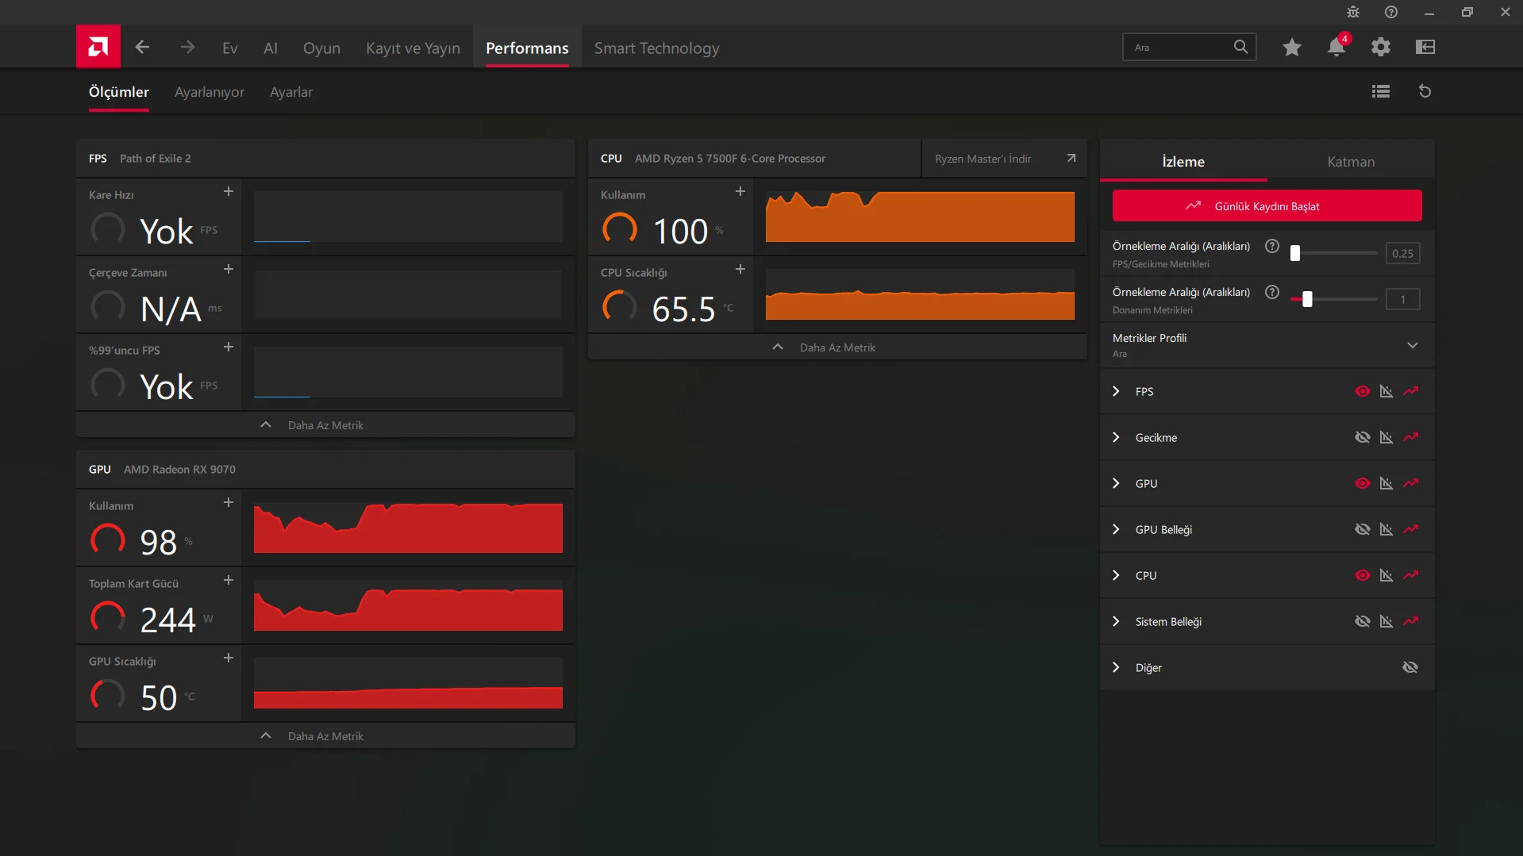The height and width of the screenshot is (856, 1523).
Task: Hide FPS metrics with eye icon
Action: [x=1362, y=392]
